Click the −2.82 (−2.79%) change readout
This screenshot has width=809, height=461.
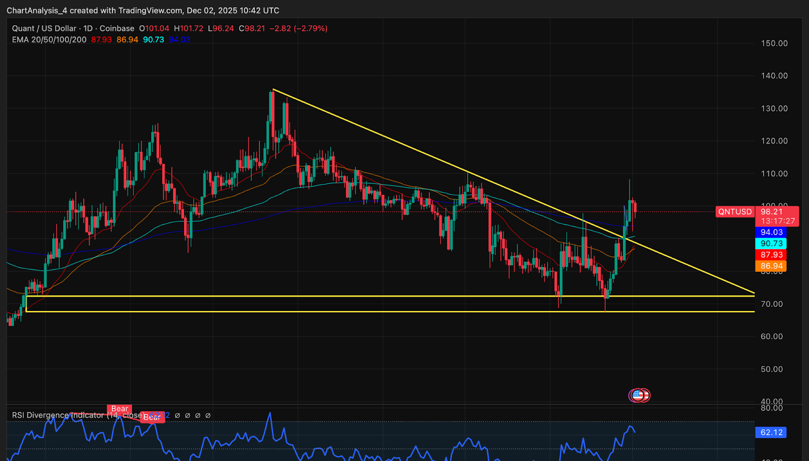298,28
